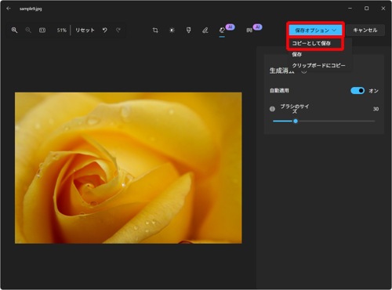Redo the last undone edit
The image size is (392, 290).
click(x=118, y=30)
